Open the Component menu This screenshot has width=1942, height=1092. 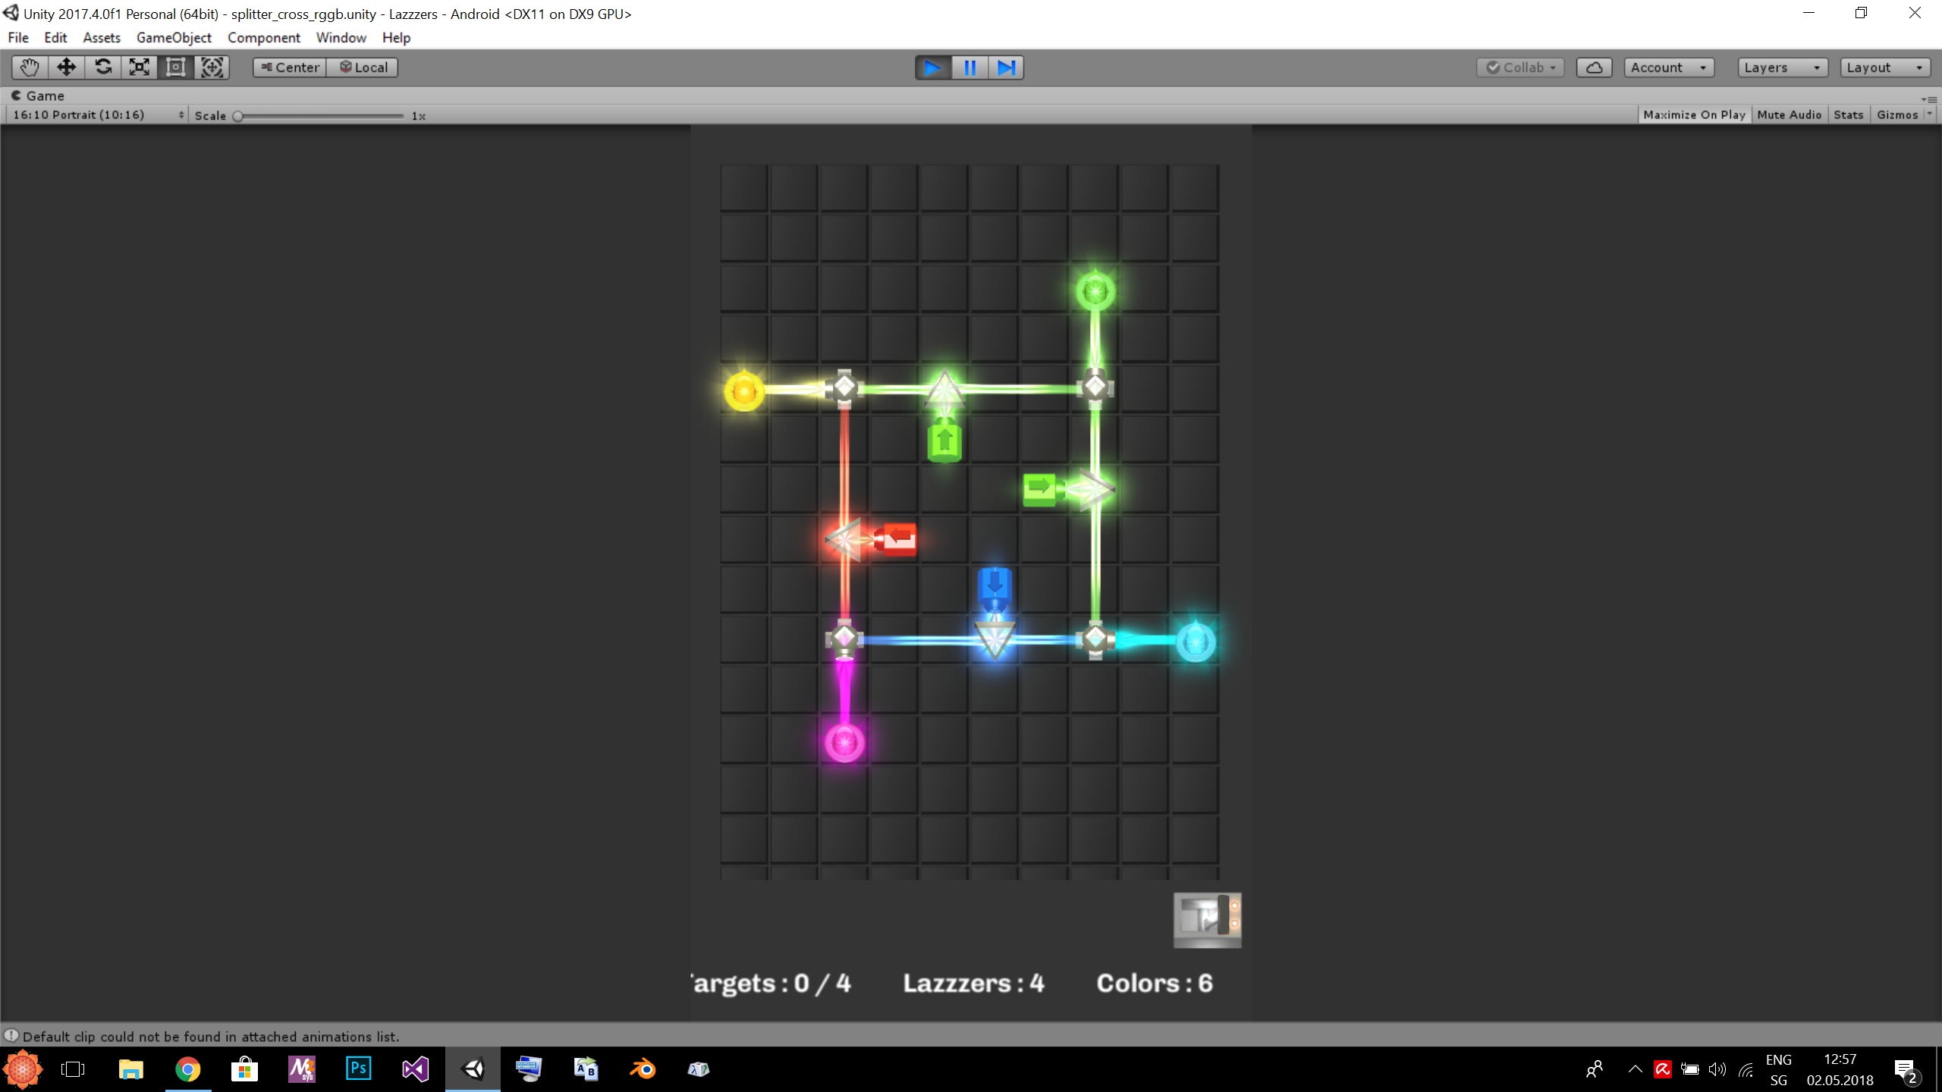[263, 37]
